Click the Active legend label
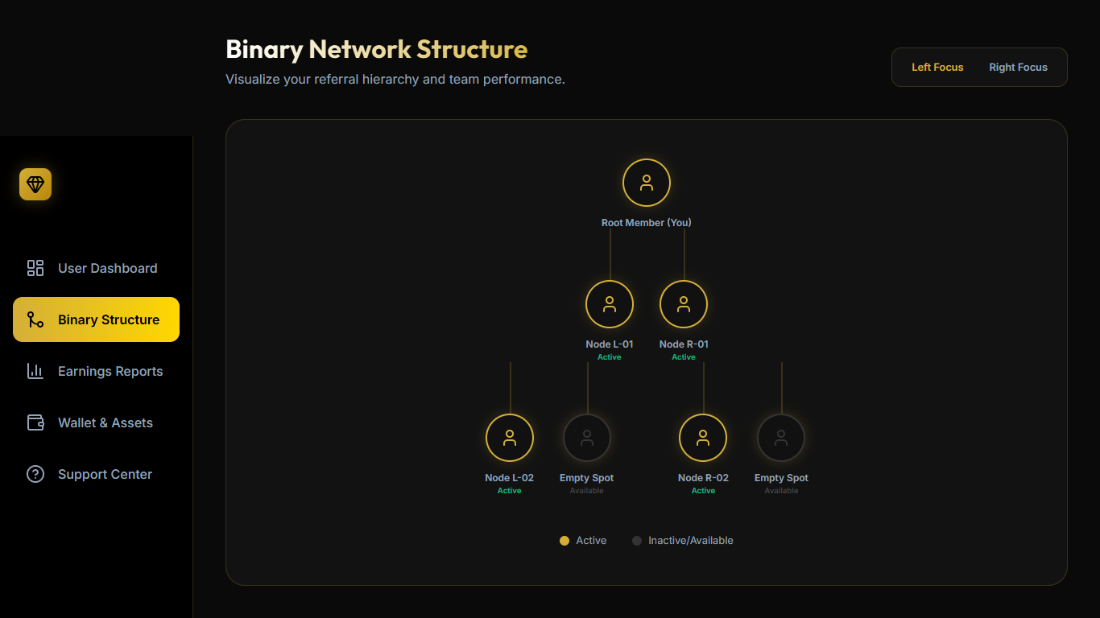1100x618 pixels. [x=591, y=541]
